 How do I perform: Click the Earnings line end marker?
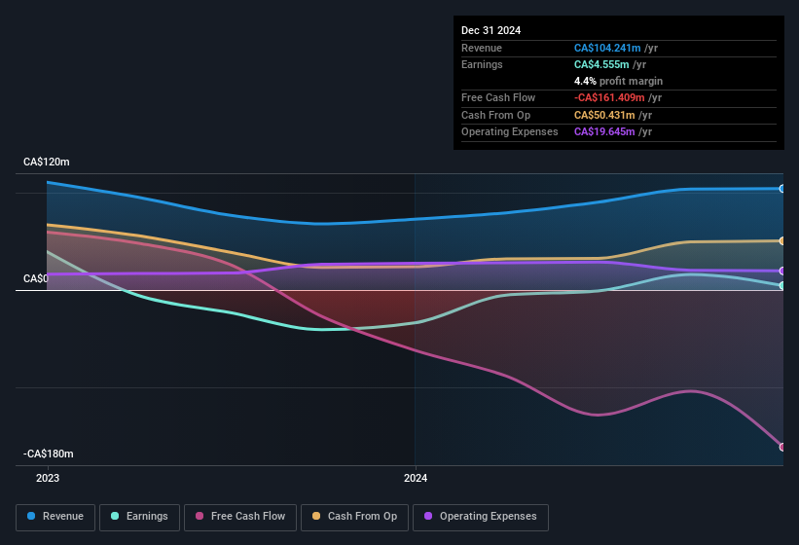(781, 286)
